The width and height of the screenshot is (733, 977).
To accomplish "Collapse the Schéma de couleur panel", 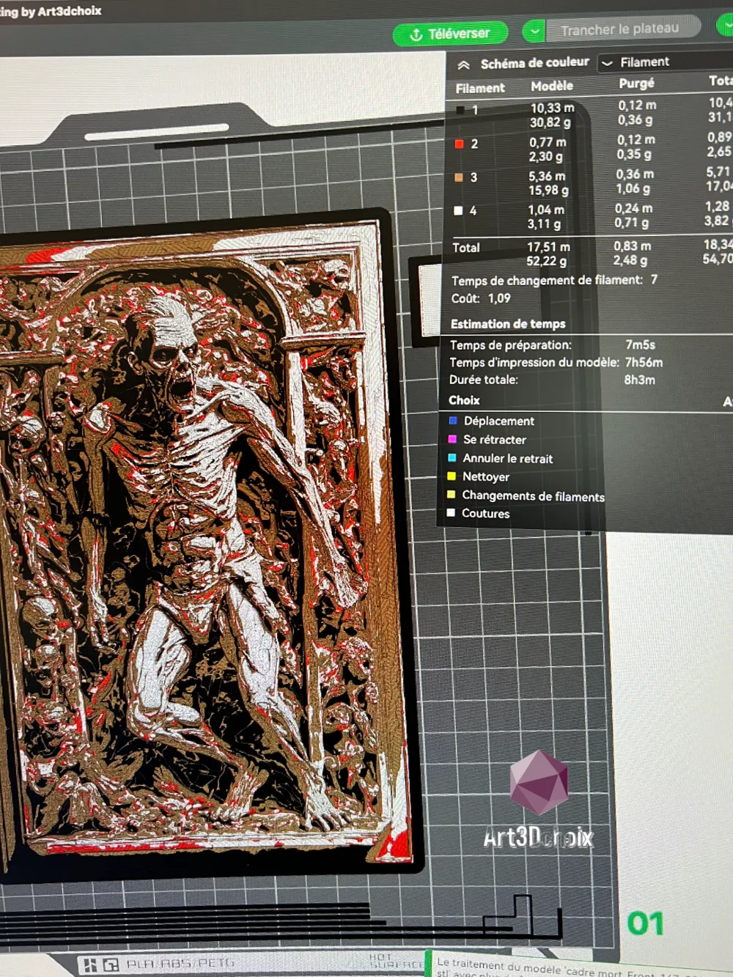I will pos(463,65).
